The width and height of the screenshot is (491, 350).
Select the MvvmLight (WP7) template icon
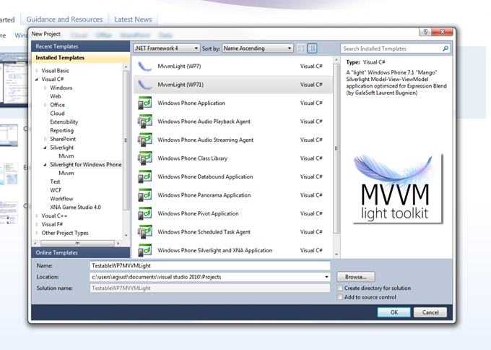click(144, 67)
